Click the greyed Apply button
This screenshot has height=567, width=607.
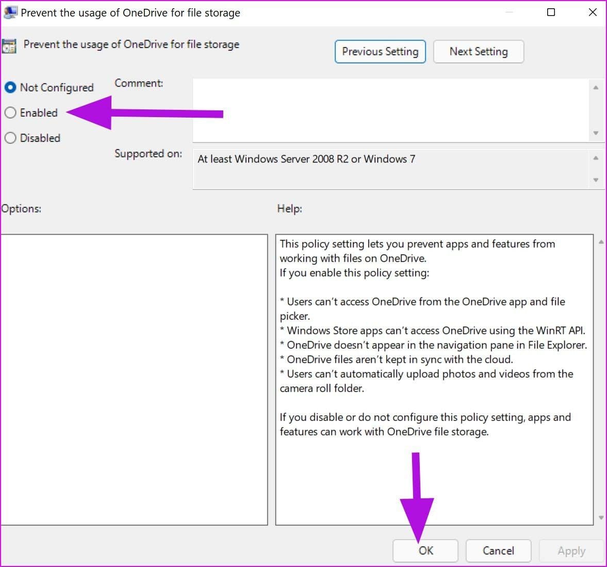tap(571, 550)
